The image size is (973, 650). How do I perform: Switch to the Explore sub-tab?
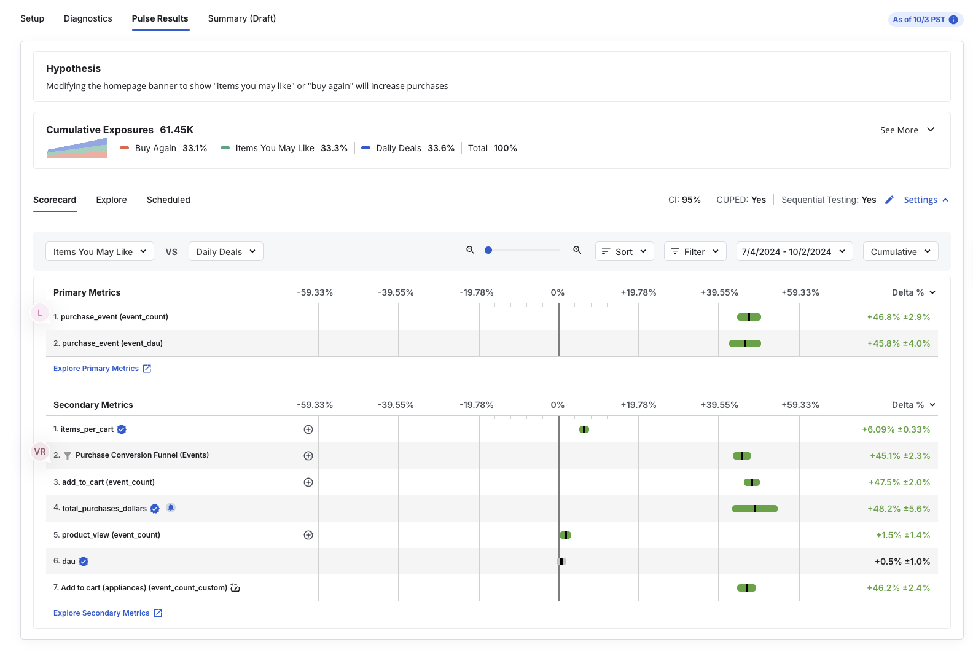pos(111,200)
